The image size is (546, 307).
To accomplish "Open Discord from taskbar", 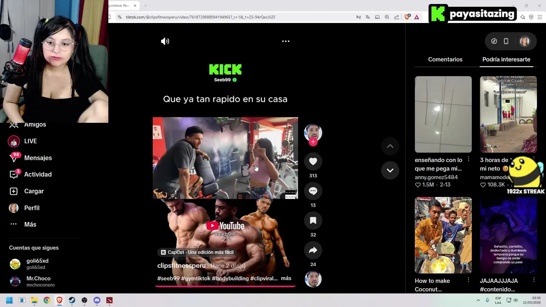I will pos(97,300).
